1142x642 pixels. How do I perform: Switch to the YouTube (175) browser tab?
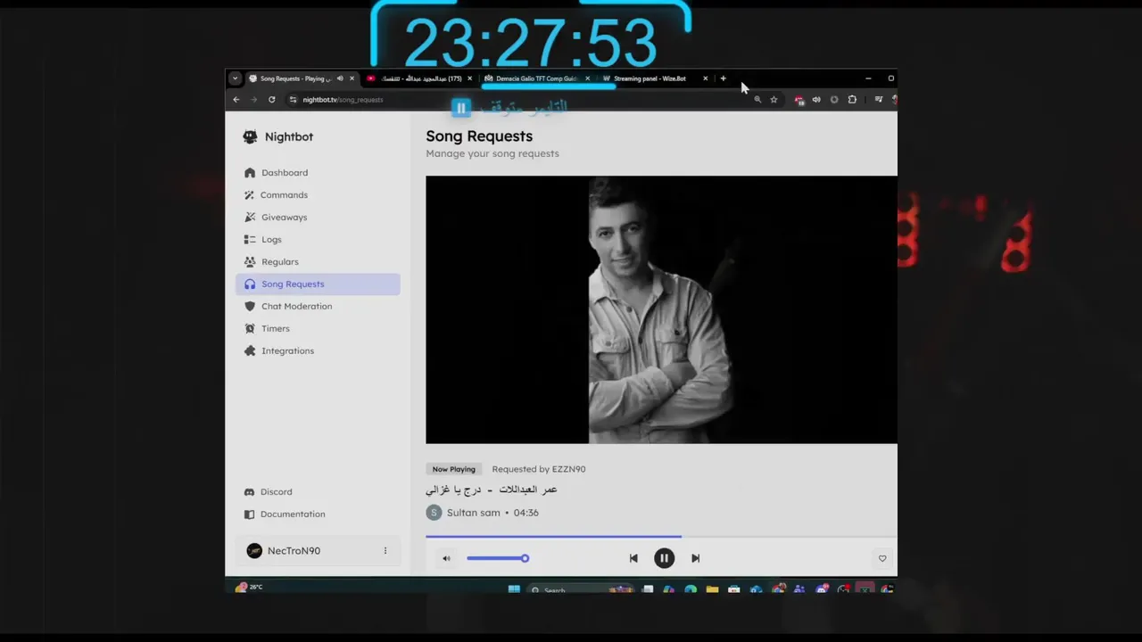click(419, 78)
